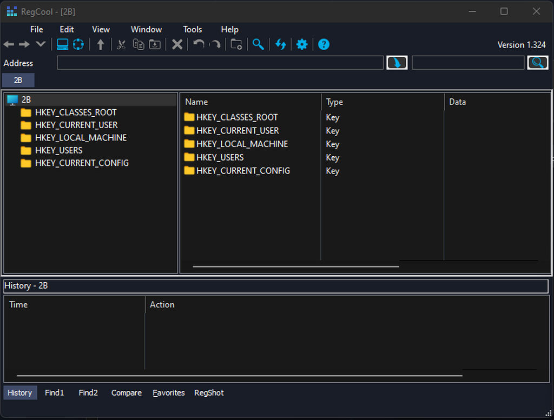This screenshot has width=554, height=420.
Task: Switch to the History tab
Action: tap(20, 393)
